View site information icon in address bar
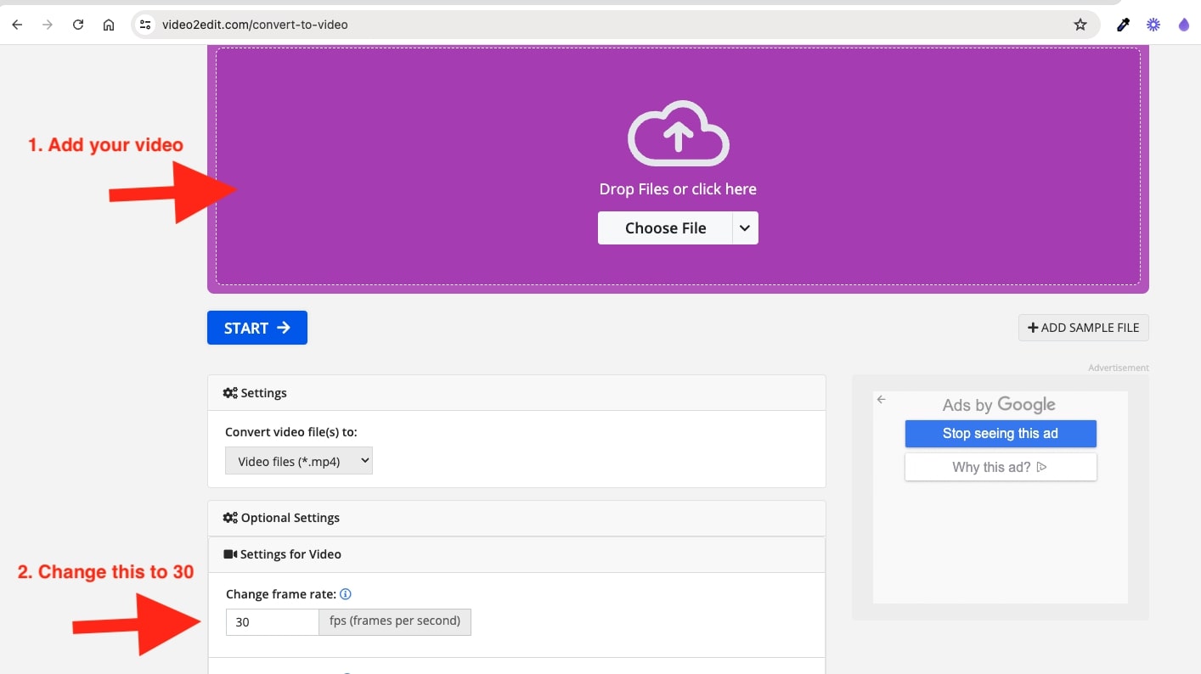 [145, 25]
